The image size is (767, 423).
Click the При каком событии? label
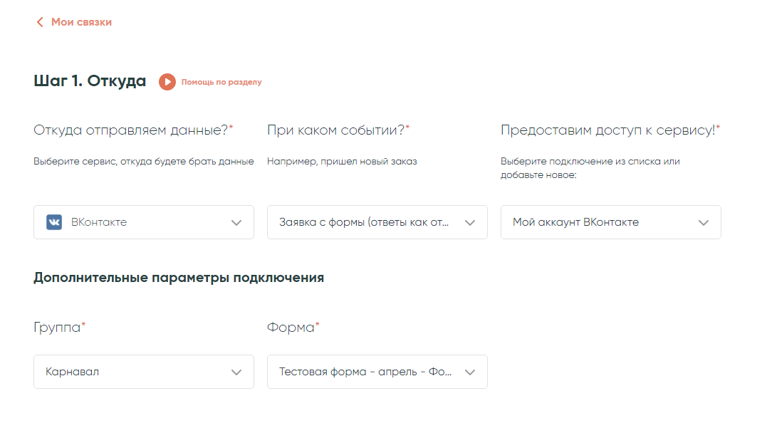(336, 130)
